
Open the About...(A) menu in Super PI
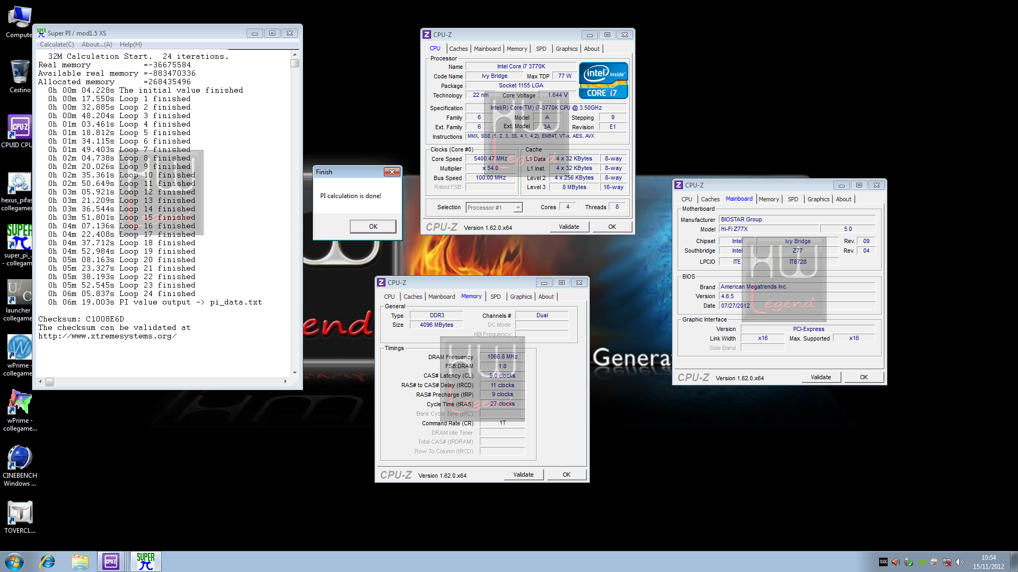96,44
